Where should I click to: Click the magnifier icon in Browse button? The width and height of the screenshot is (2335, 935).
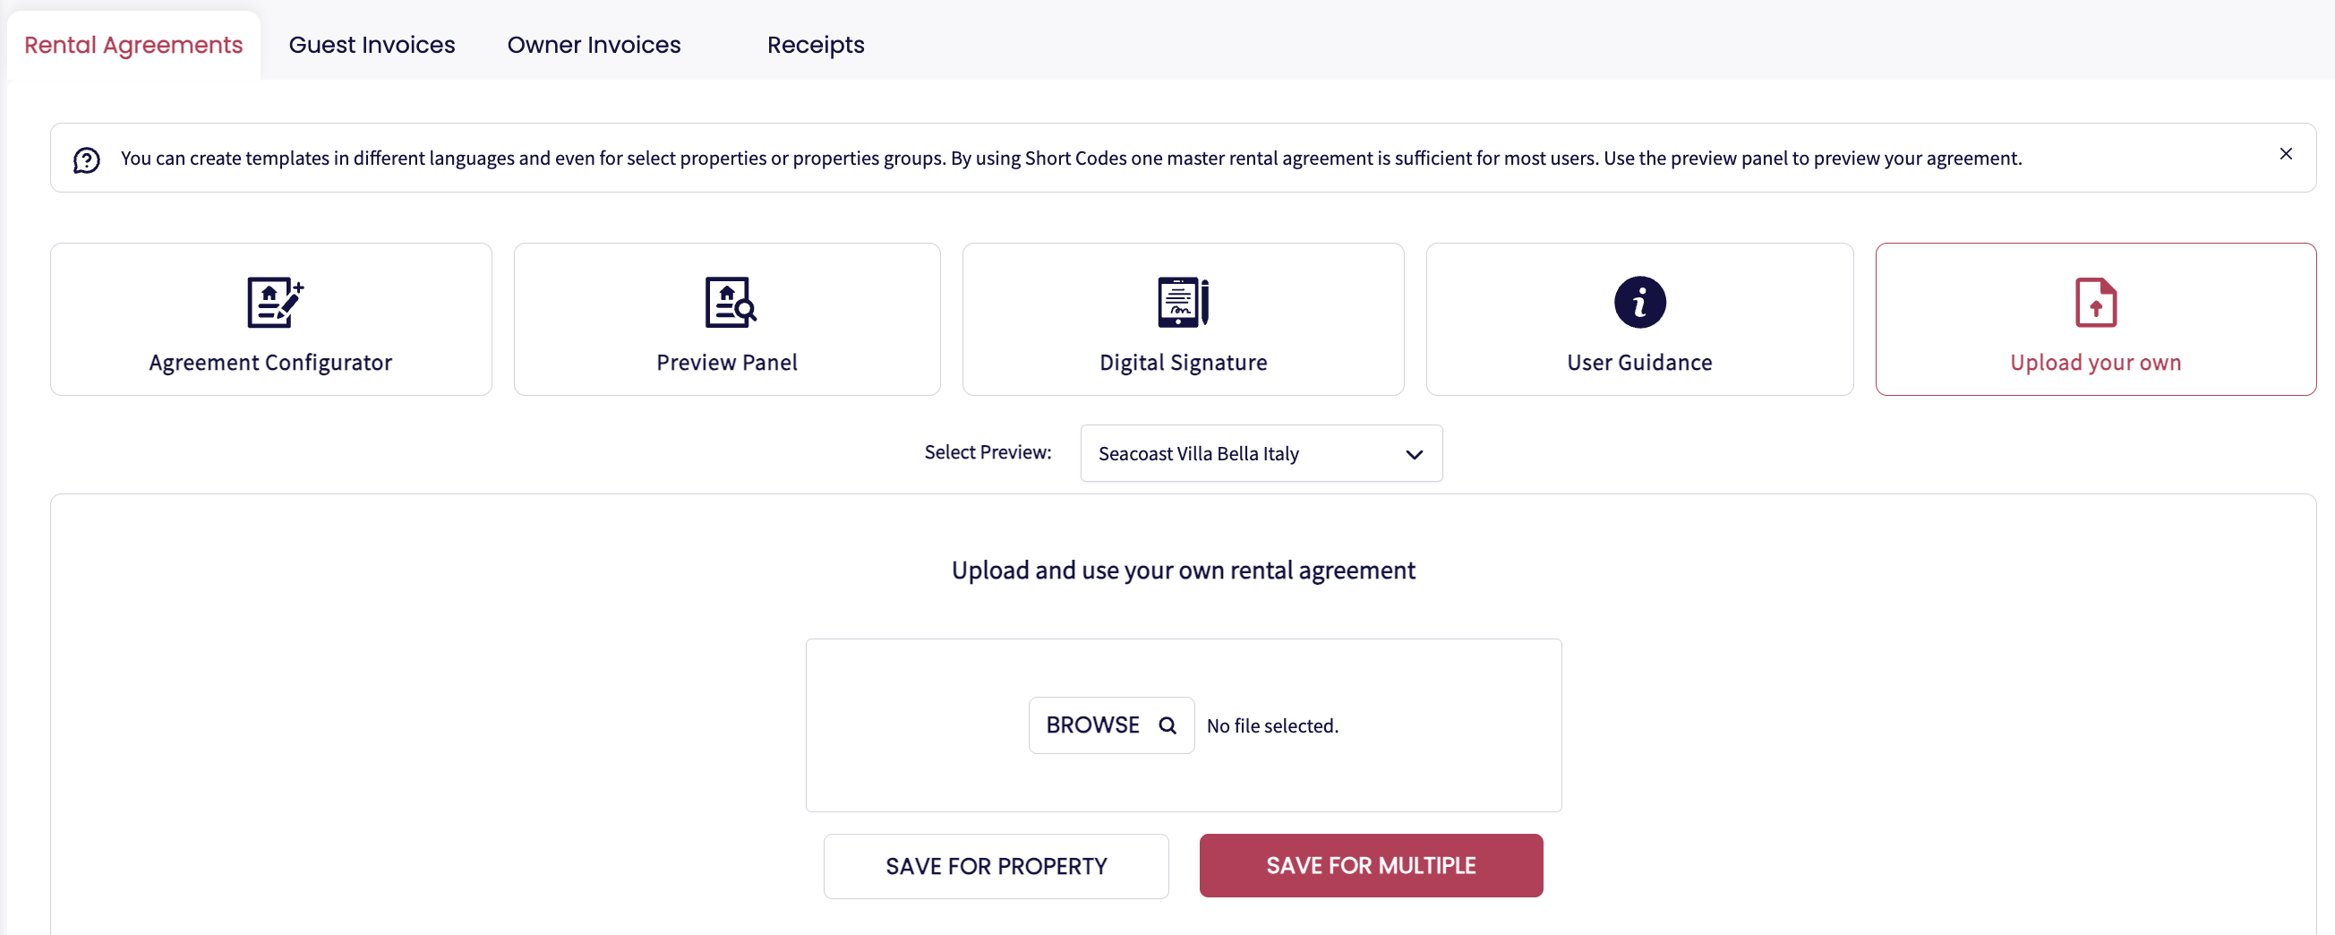click(1167, 725)
